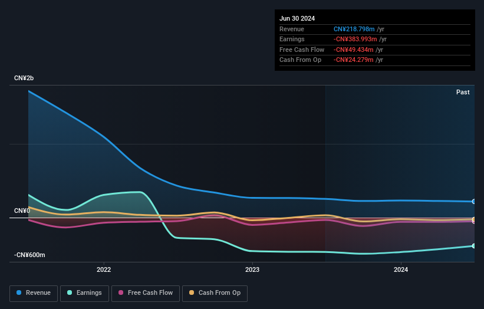
Task: Click the Earnings row label in tooltip
Action: point(292,39)
